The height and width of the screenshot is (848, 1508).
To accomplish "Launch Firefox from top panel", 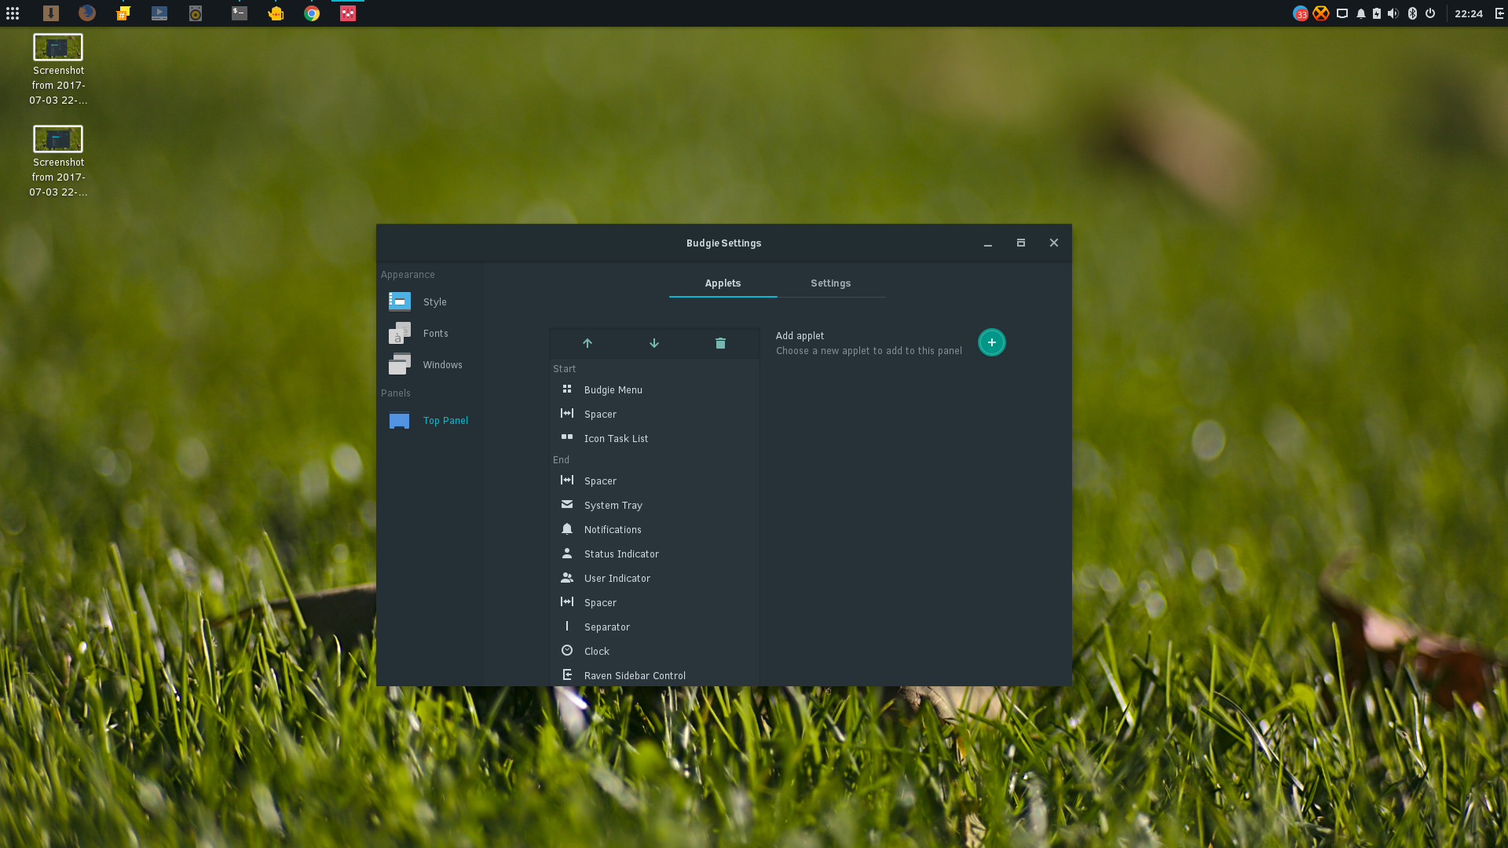I will coord(87,13).
